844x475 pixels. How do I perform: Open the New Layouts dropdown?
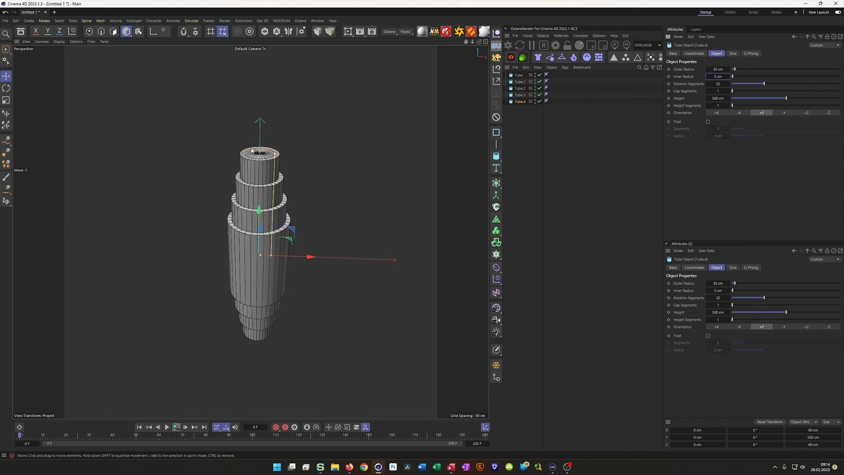[819, 12]
